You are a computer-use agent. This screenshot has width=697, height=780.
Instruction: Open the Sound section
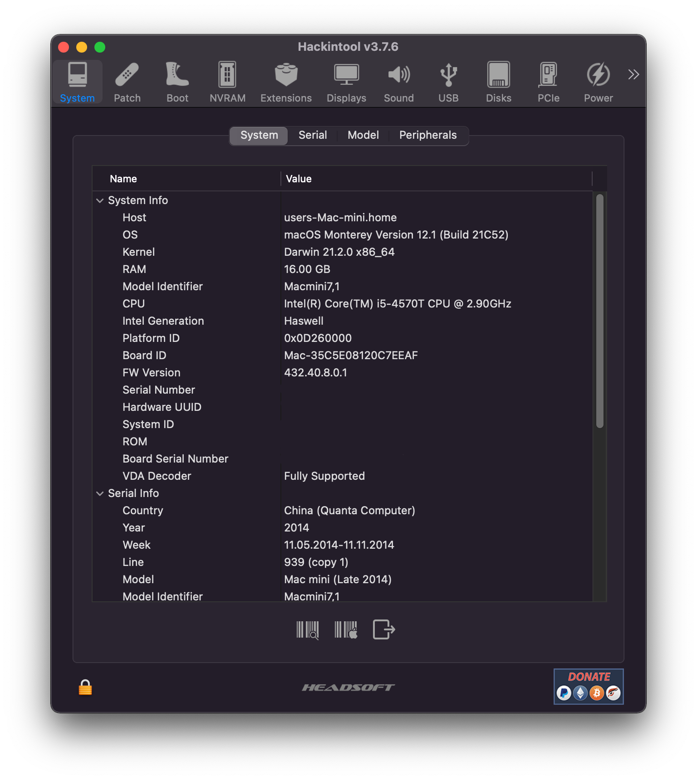click(x=399, y=82)
